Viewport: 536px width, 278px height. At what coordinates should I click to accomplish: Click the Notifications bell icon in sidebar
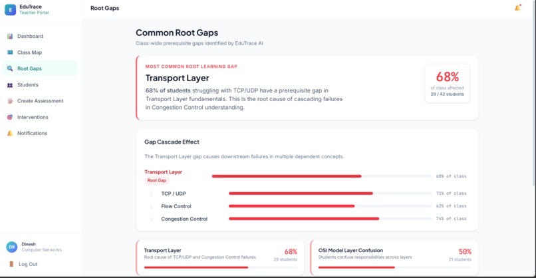[x=10, y=134]
